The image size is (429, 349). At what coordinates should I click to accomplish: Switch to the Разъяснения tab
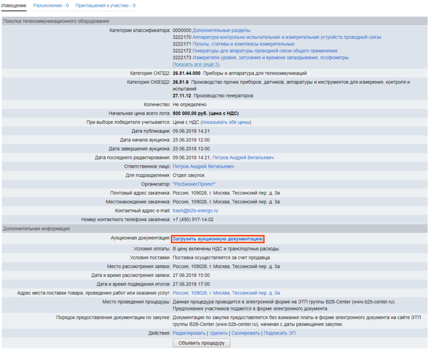pos(50,5)
